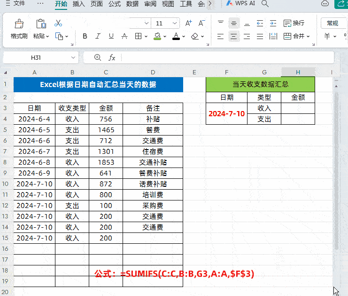Switch to the 页面 tab
Image resolution: width=348 pixels, height=296 pixels.
[x=97, y=4]
